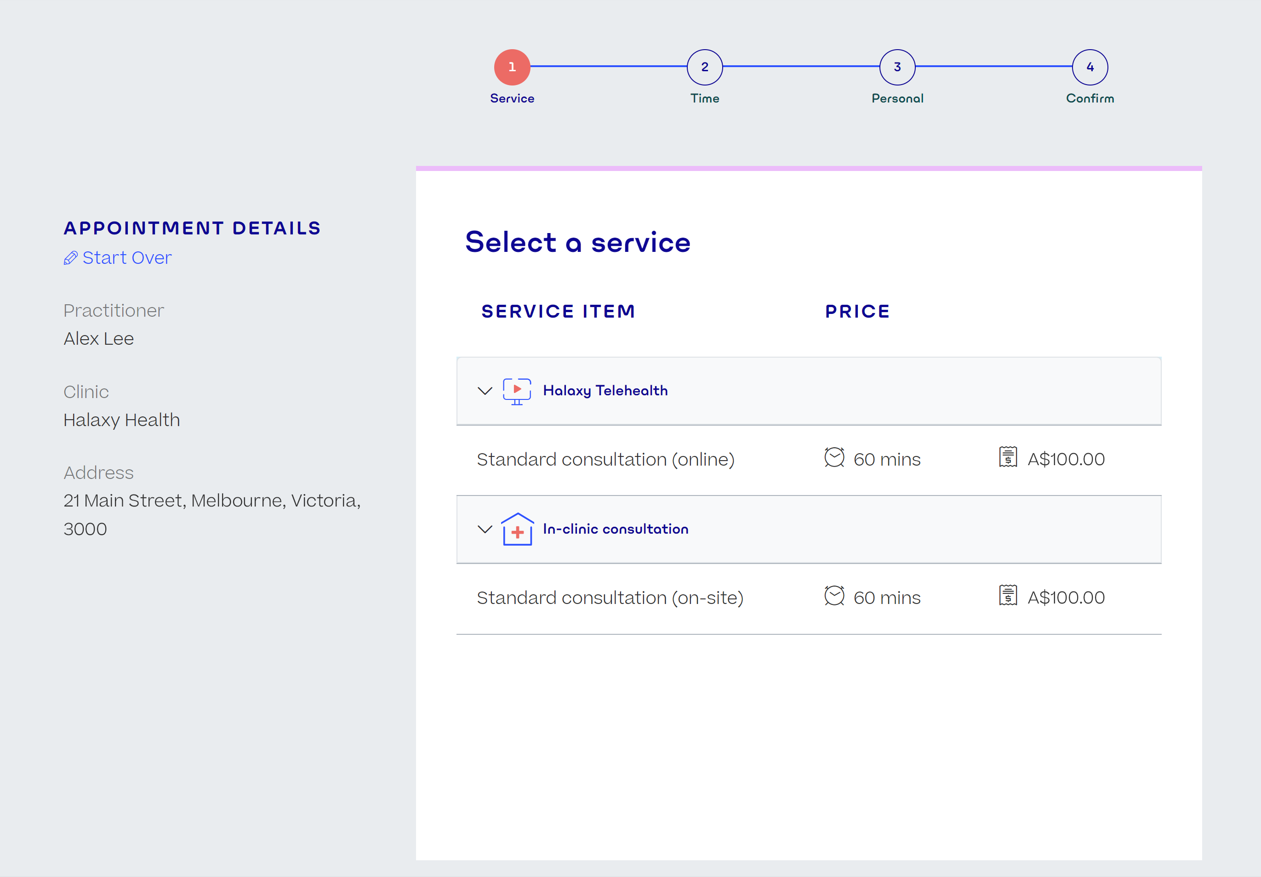Jump to step 2 Time circle

(x=705, y=67)
